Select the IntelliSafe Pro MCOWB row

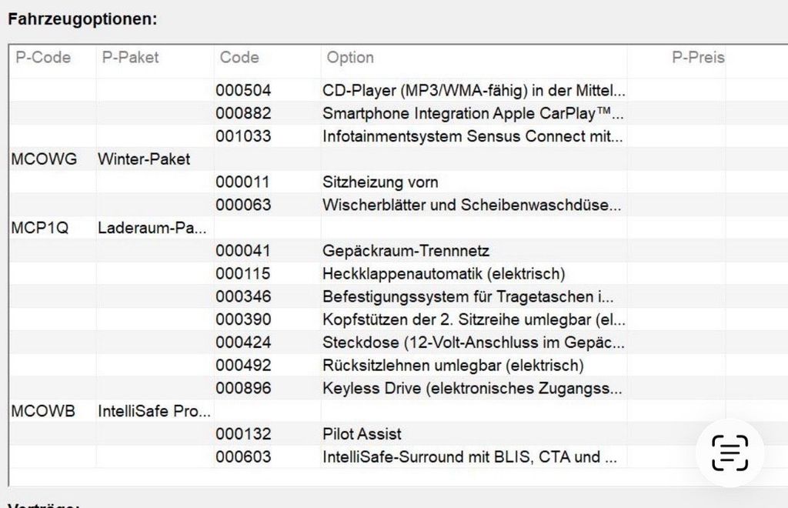pos(398,411)
